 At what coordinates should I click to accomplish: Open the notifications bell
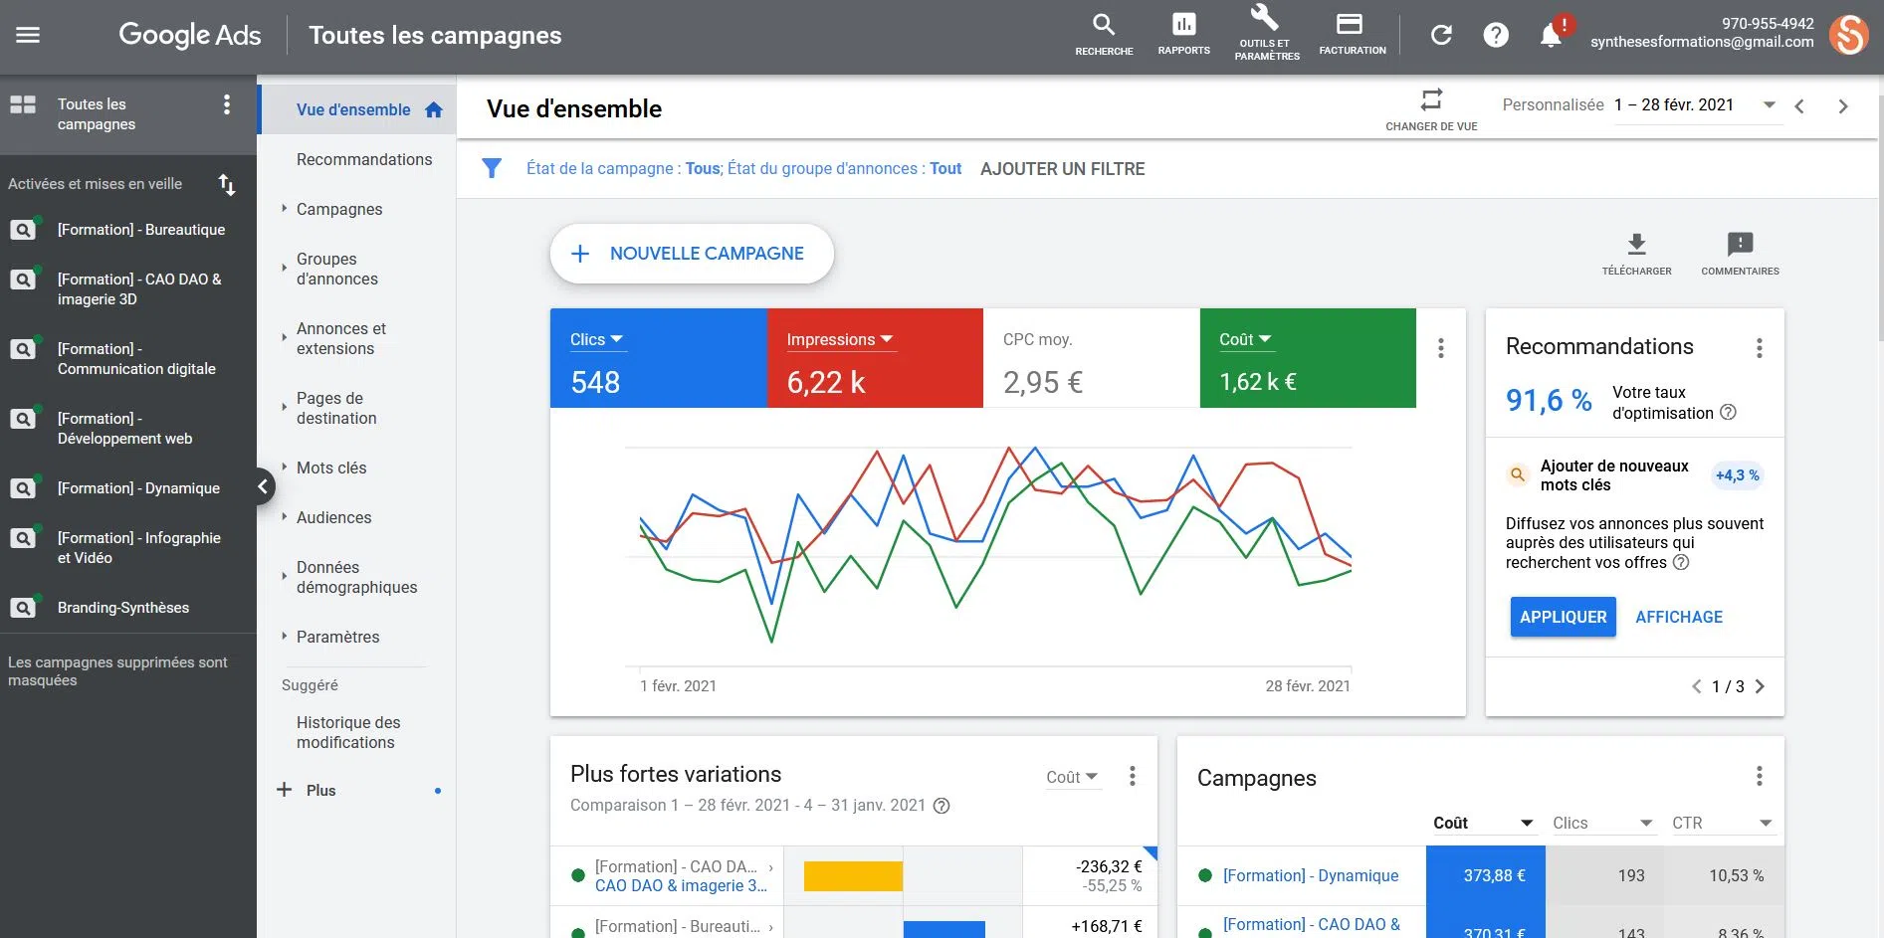[1550, 36]
